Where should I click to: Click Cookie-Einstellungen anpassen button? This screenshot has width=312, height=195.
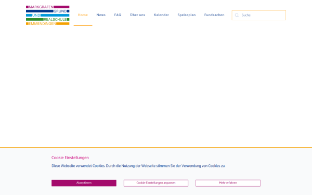[x=156, y=183]
